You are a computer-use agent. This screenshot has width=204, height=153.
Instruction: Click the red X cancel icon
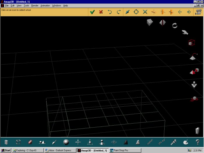(x=101, y=12)
